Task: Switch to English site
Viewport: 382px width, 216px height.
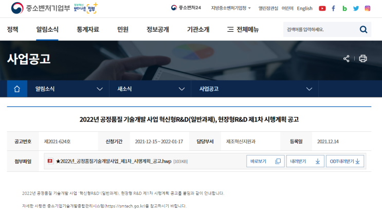Action: pos(304,8)
